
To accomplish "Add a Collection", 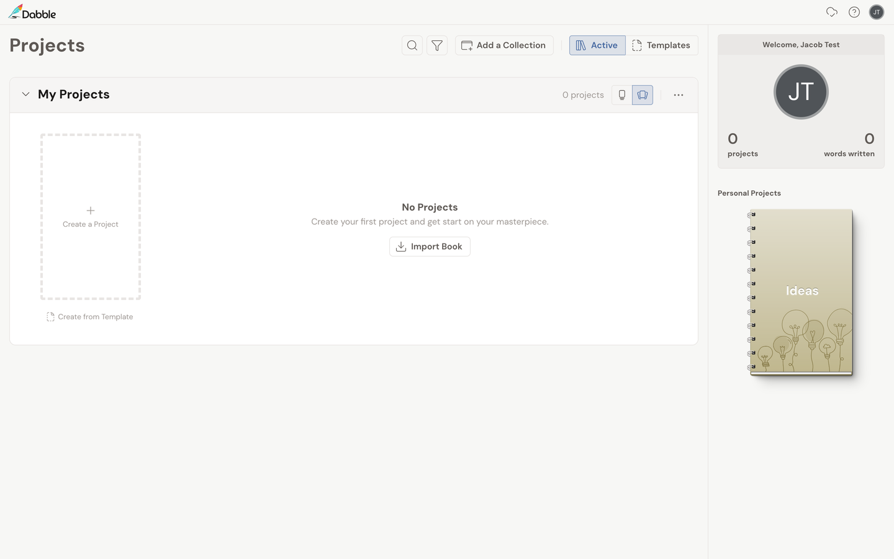I will click(x=504, y=45).
